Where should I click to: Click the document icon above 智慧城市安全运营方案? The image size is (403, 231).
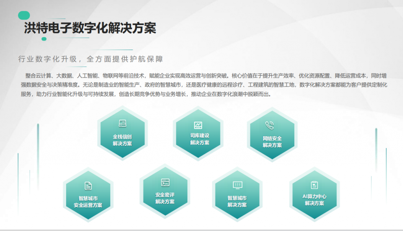click(88, 186)
